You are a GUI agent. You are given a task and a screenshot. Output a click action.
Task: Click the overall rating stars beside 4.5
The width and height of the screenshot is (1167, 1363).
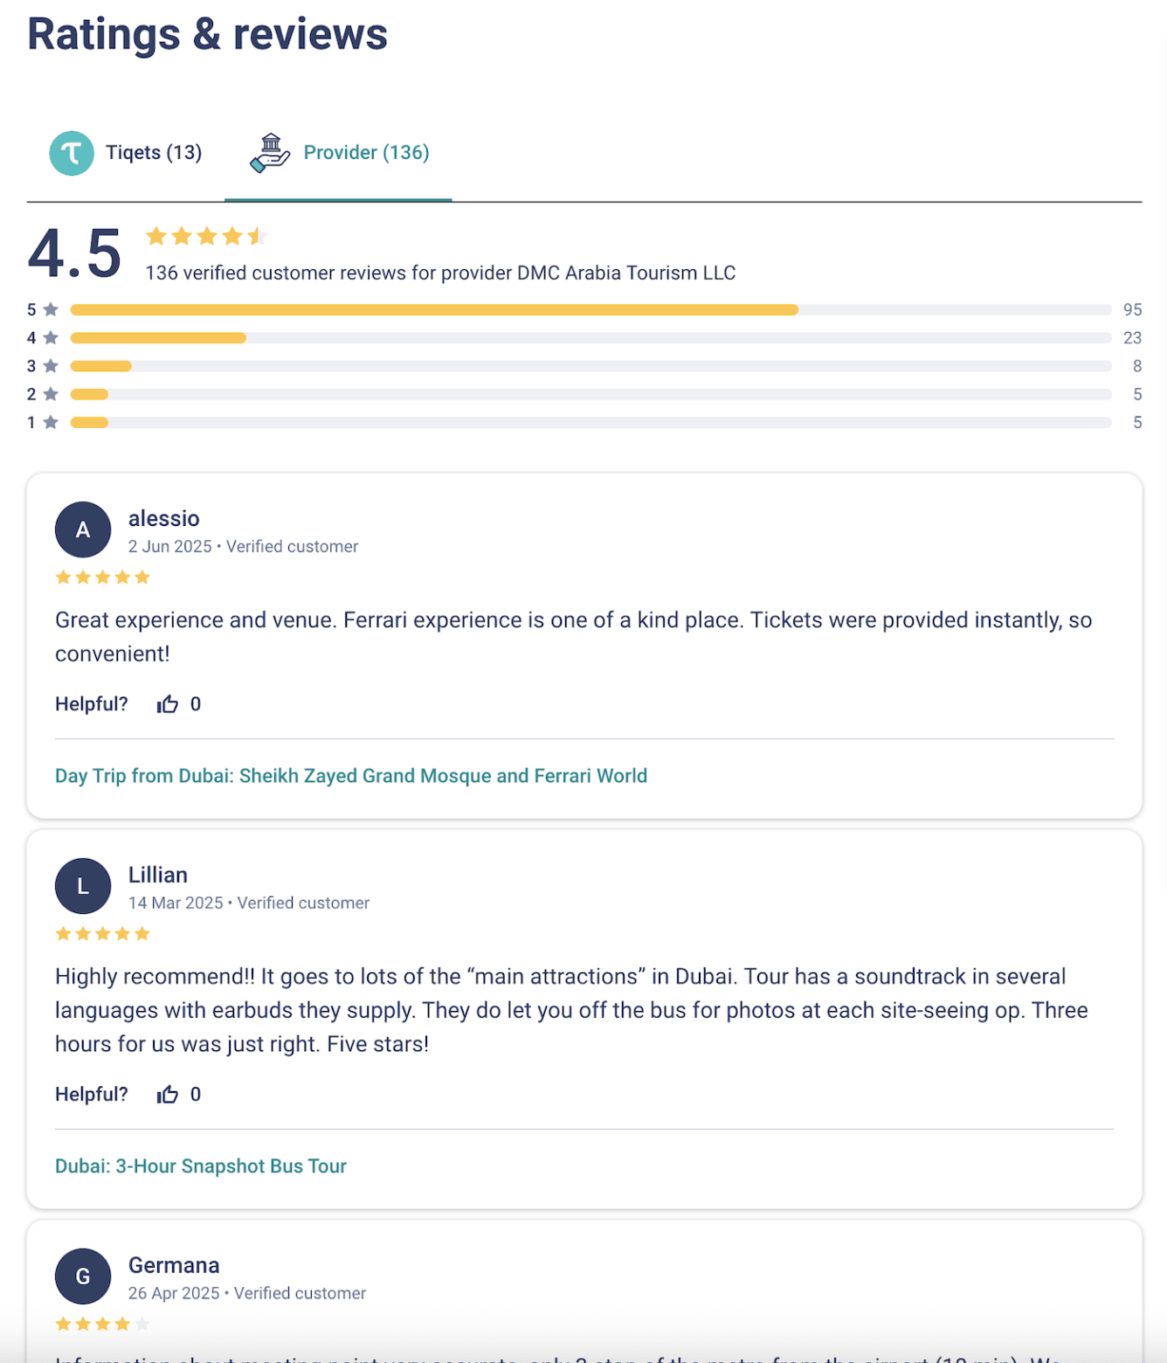click(x=206, y=236)
